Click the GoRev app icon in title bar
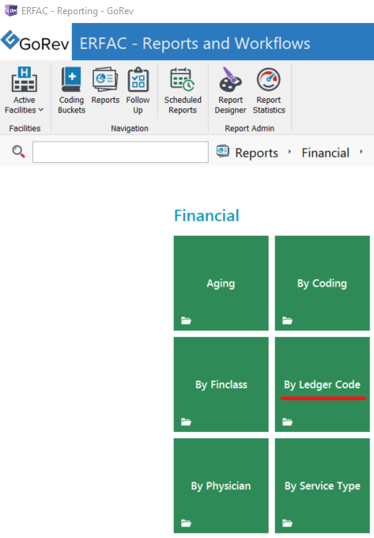 coord(10,10)
